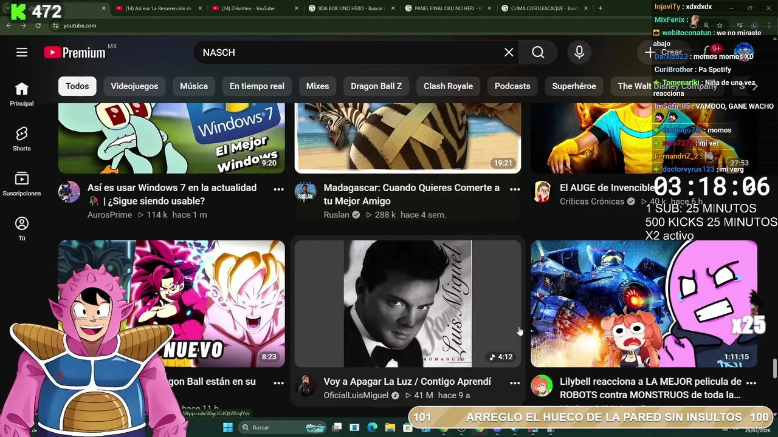Select the Todos filter chip
The image size is (778, 437).
[x=77, y=86]
